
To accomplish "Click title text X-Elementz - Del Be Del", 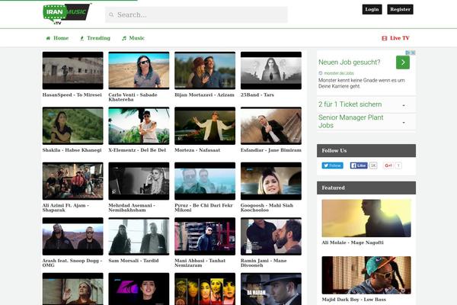I will pyautogui.click(x=137, y=150).
